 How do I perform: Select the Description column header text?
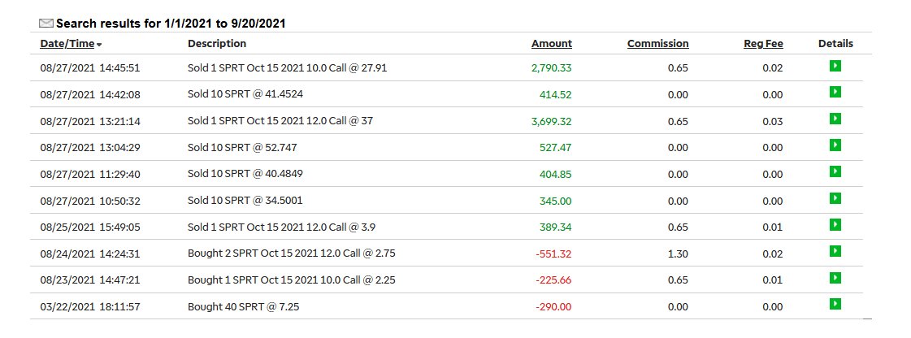pos(217,44)
